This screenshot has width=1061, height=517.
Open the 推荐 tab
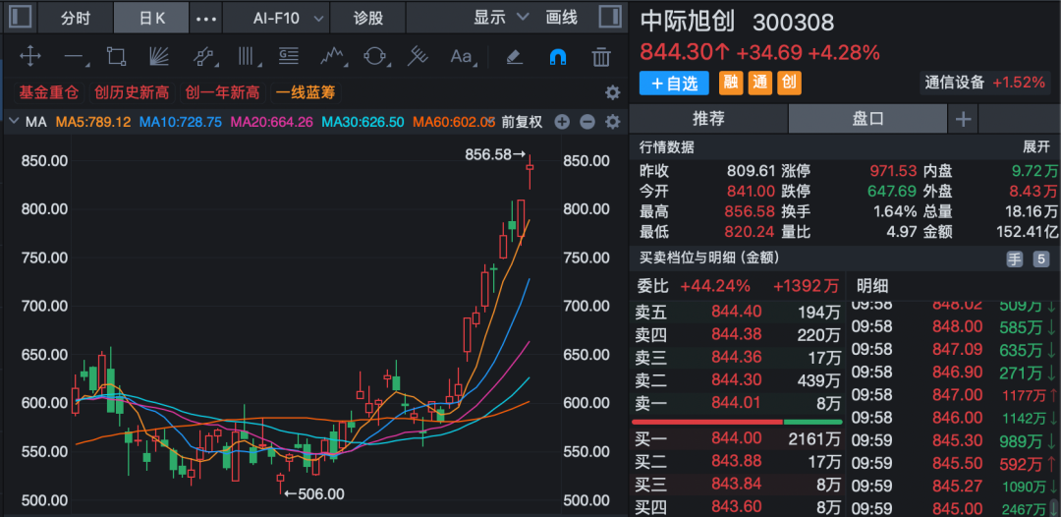coord(708,119)
